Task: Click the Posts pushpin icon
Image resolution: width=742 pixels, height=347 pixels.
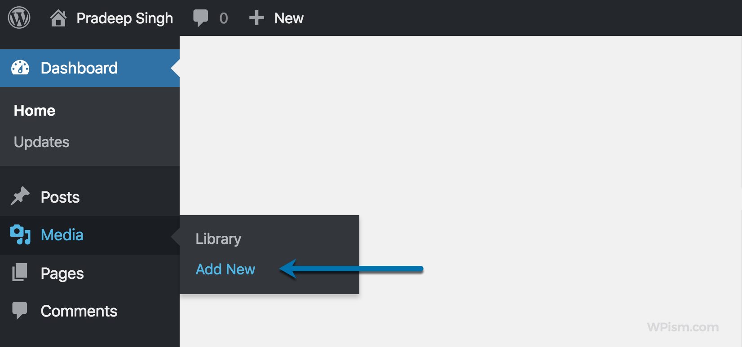Action: click(20, 196)
